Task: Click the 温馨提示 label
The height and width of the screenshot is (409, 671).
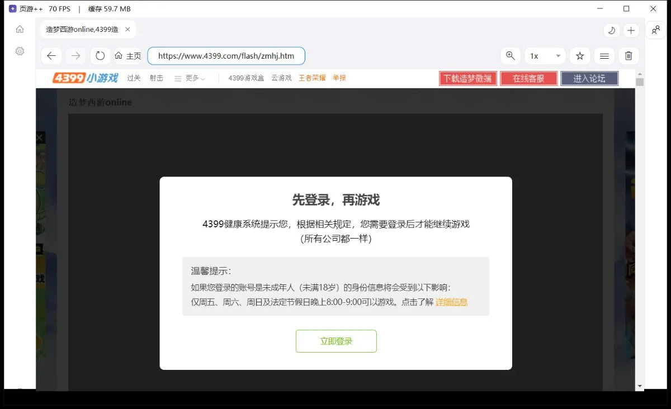Action: pos(211,271)
